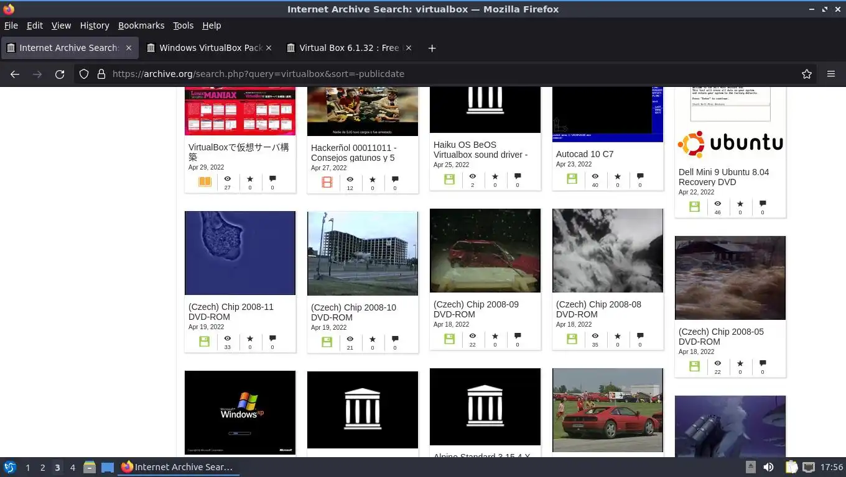This screenshot has height=477, width=846.
Task: Click the favorites star on the Chip 2008-11 card
Action: (x=250, y=339)
